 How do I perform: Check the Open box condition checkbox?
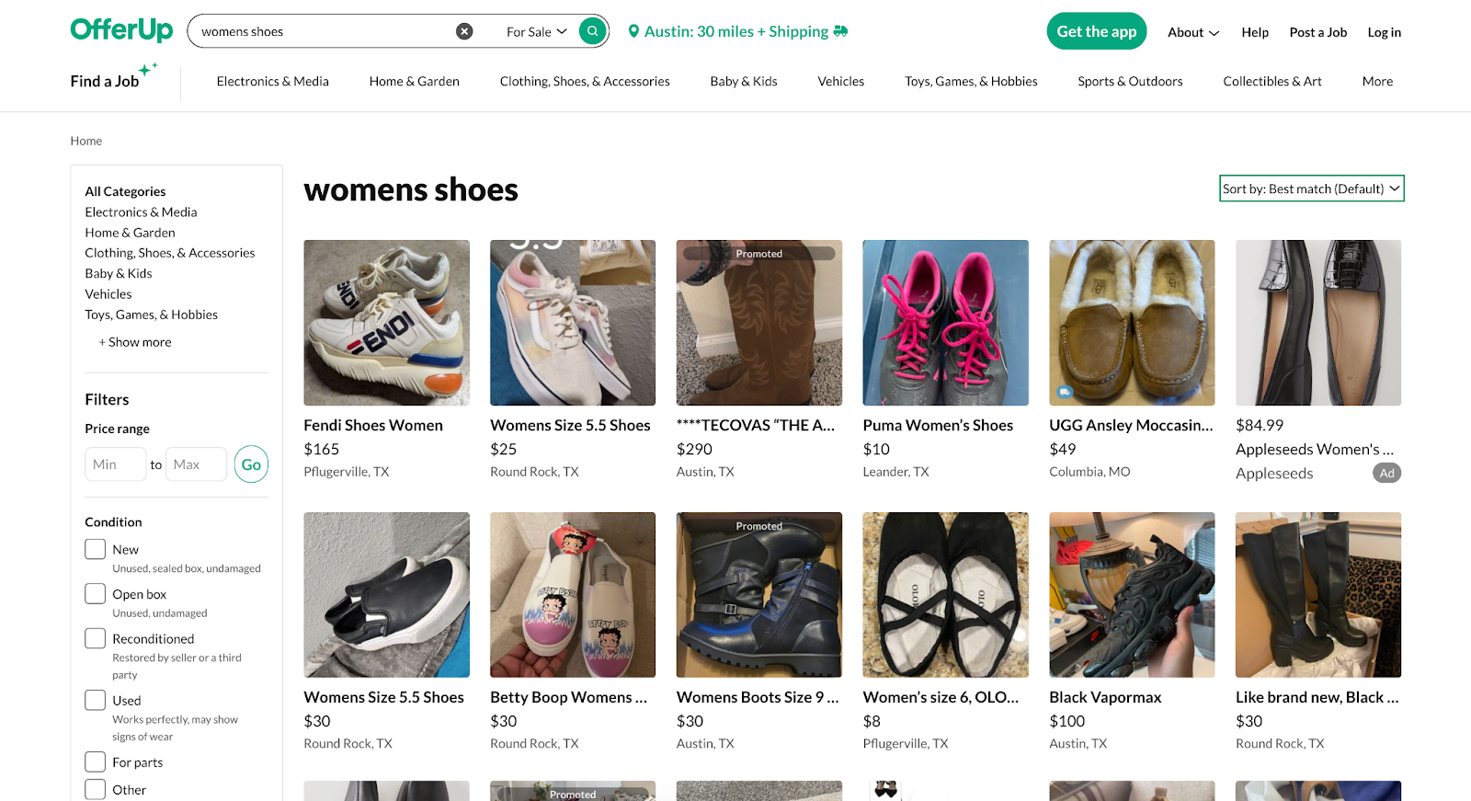[96, 593]
